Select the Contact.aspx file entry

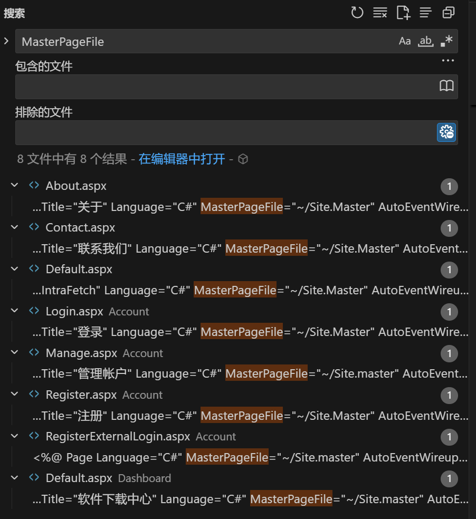(x=80, y=227)
